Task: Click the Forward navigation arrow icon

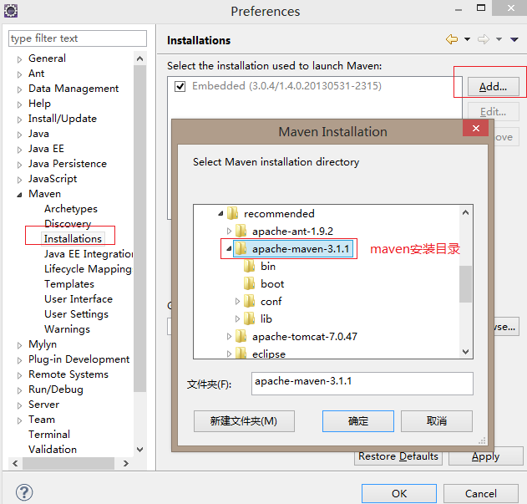Action: coord(484,39)
